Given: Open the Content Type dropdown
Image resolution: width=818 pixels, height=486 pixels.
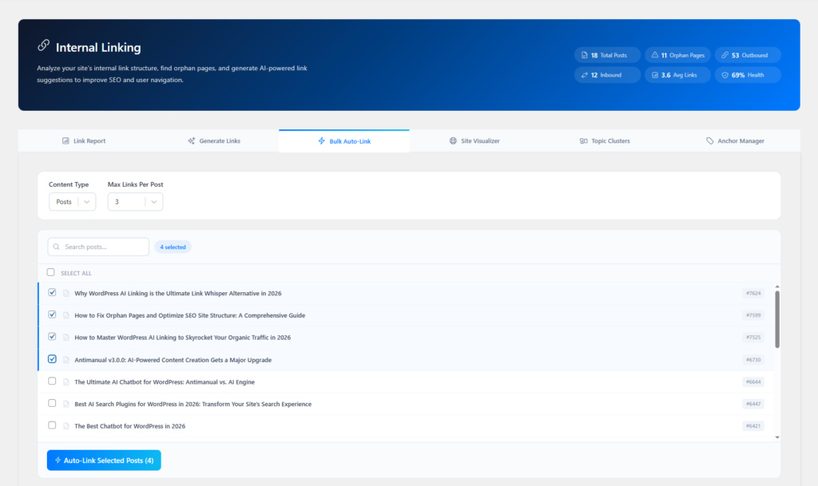Looking at the screenshot, I should coord(72,202).
